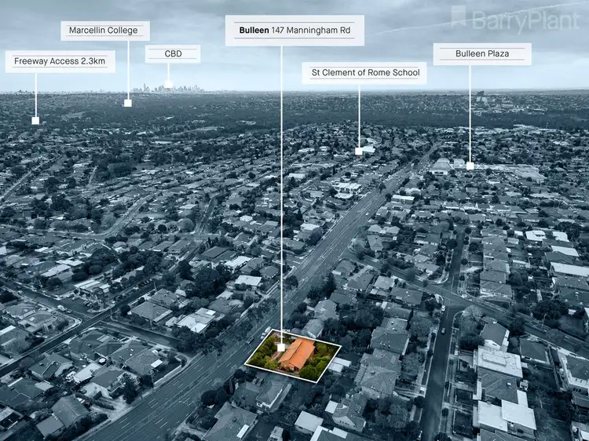Click the vertical leader line below Bulleen label
589x441 pixels.
coord(281,196)
